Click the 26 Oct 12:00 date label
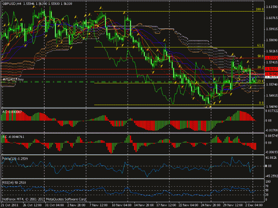This screenshot has height=208, width=278. [32, 205]
